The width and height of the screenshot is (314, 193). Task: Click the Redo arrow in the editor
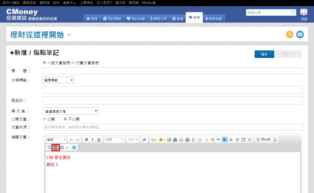77,139
